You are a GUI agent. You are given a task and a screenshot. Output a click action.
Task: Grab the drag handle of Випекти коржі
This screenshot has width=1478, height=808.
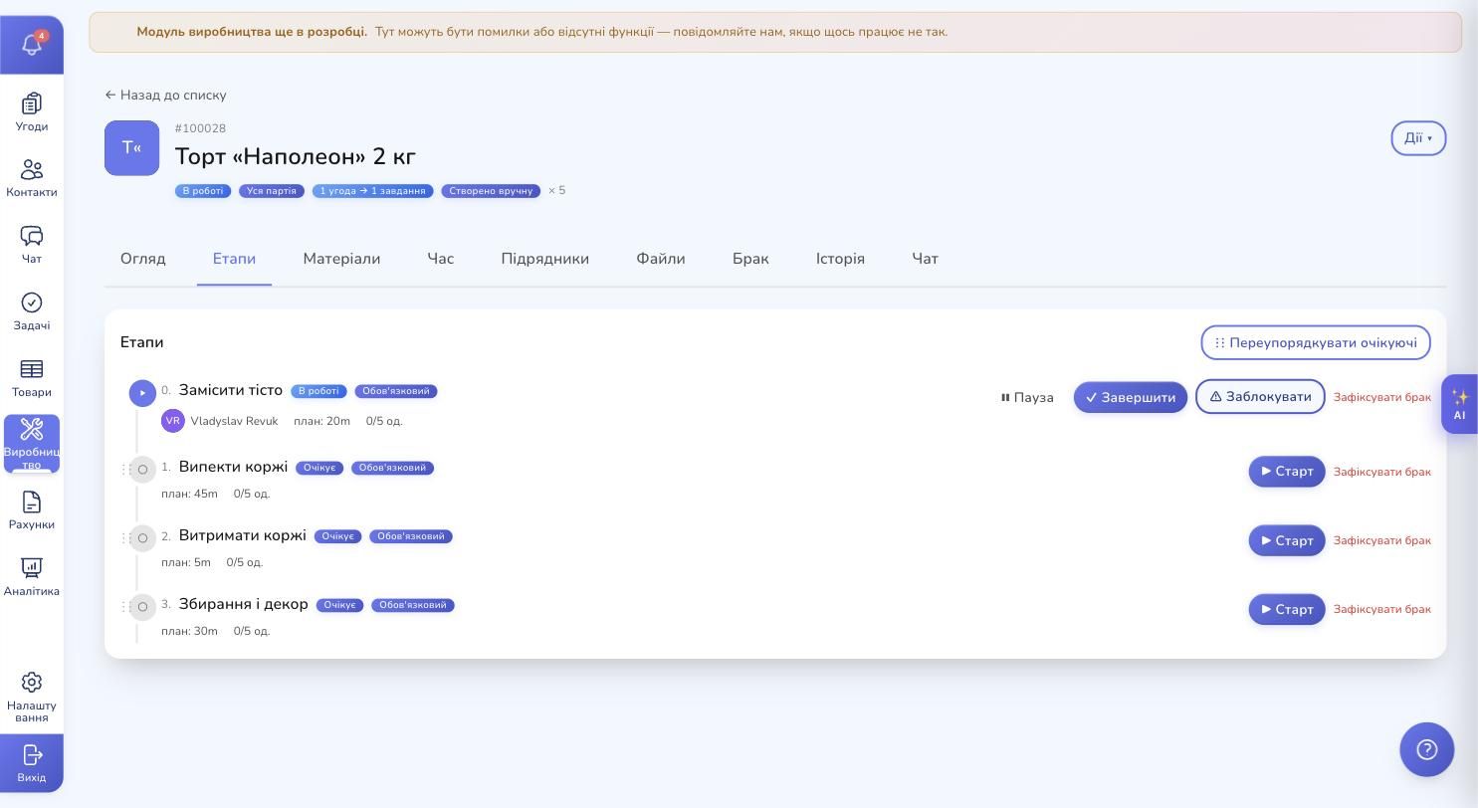coord(124,469)
